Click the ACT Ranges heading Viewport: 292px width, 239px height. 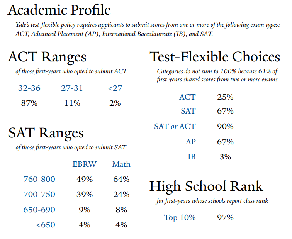click(47, 57)
